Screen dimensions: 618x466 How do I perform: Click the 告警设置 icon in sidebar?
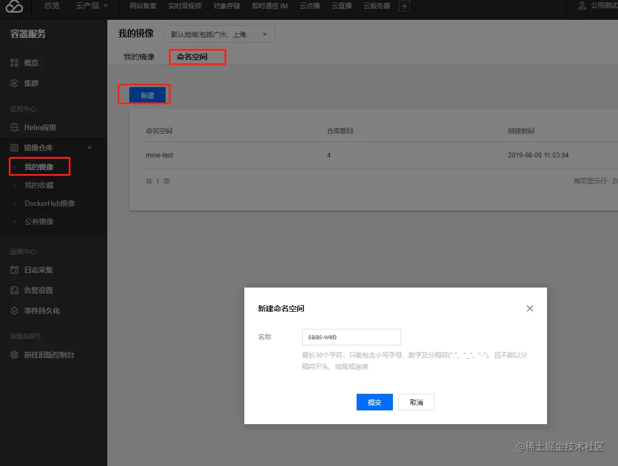14,290
